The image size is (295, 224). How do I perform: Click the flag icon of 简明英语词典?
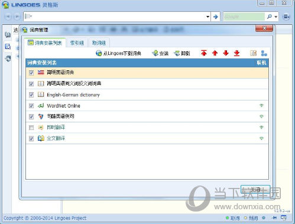coord(41,72)
